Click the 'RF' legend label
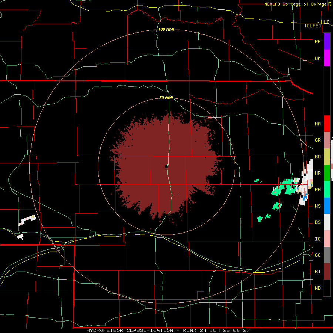The width and height of the screenshot is (333, 333). coord(317,41)
